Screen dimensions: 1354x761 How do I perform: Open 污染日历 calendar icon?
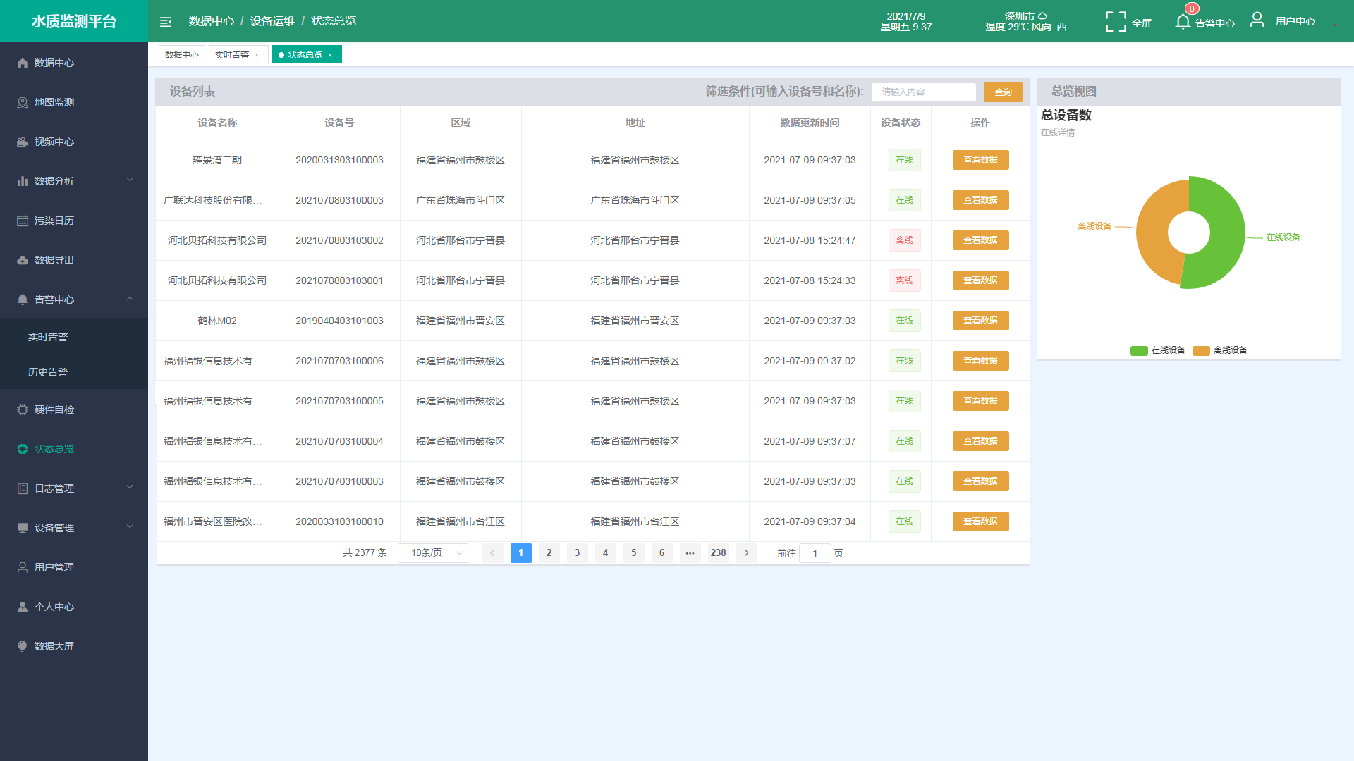(23, 221)
